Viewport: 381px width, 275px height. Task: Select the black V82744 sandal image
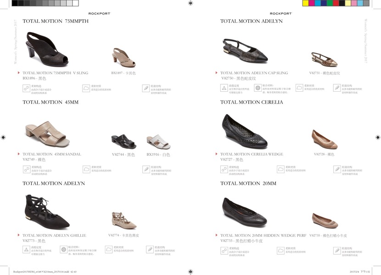tap(123, 142)
